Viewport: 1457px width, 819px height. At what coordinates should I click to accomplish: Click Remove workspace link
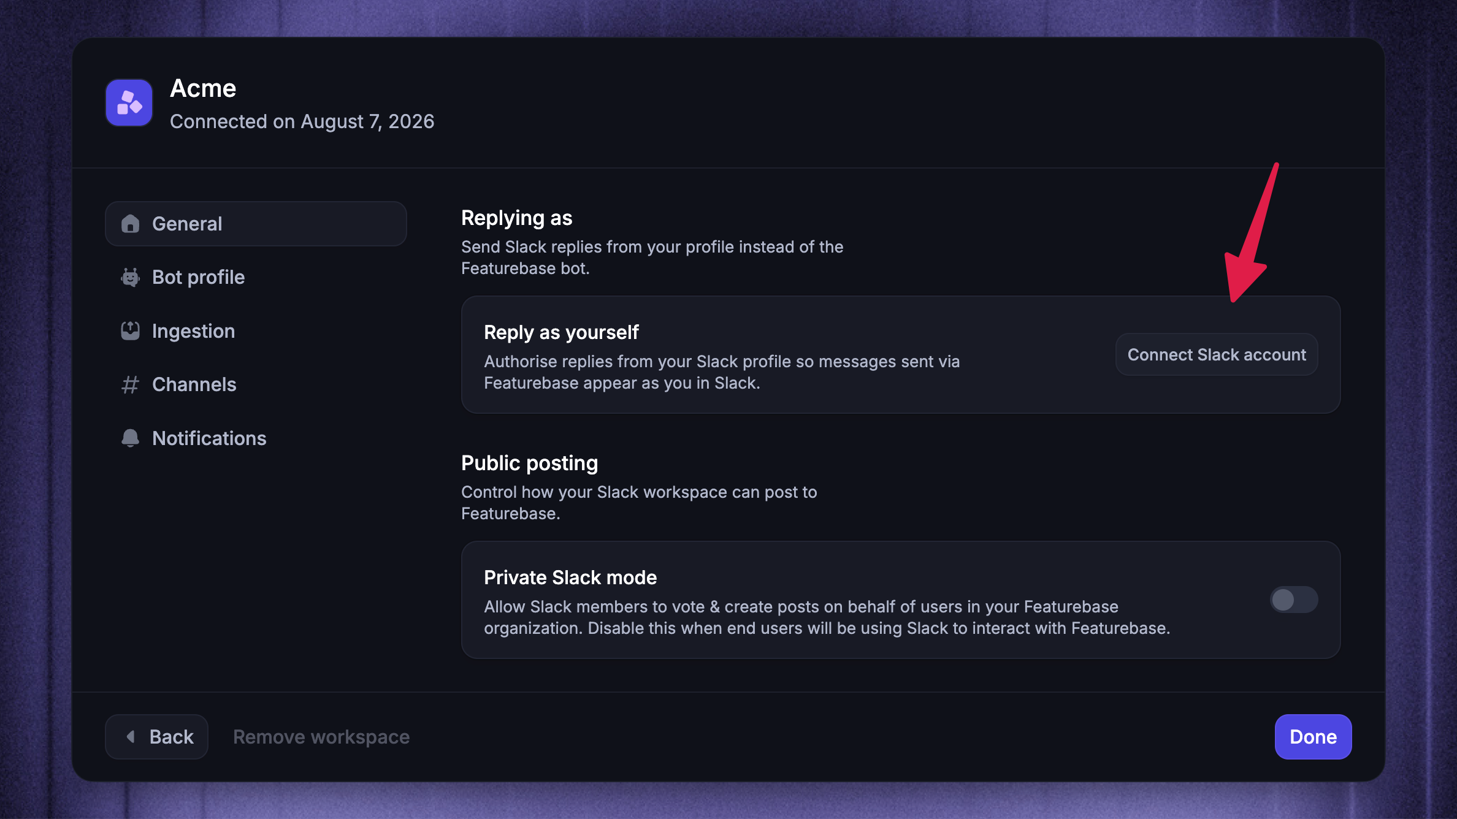point(321,736)
